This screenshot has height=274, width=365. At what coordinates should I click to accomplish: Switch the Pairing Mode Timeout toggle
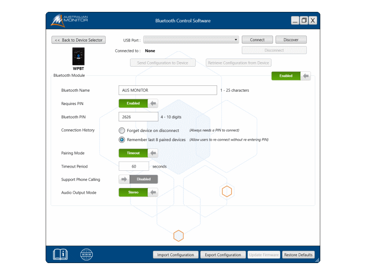point(138,153)
